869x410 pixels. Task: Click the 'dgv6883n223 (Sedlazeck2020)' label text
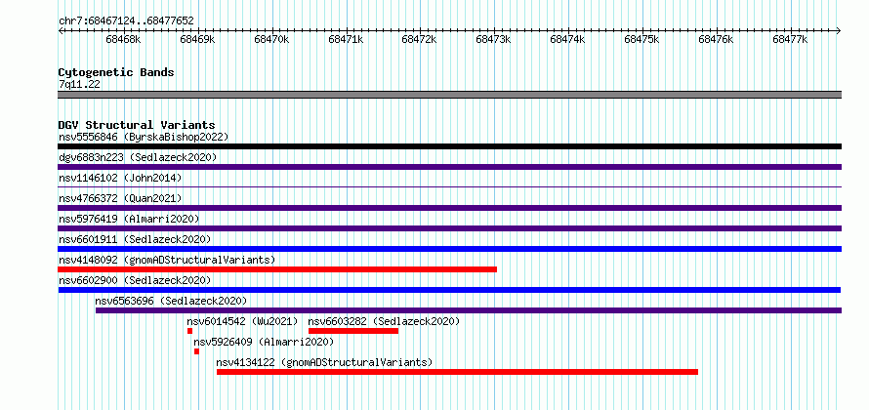(138, 157)
